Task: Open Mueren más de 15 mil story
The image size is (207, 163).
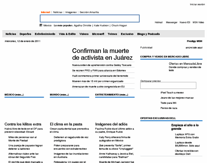Action: point(98,81)
